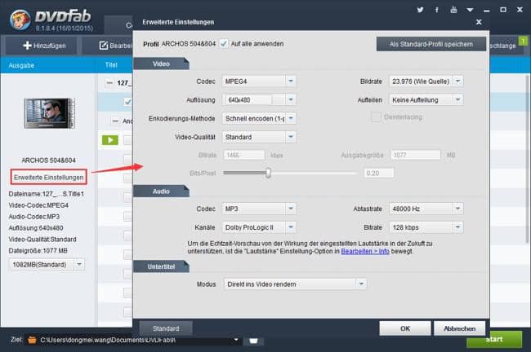This screenshot has height=352, width=531.
Task: Click the Video-Codec:MPEG4 info line
Action: coord(38,205)
